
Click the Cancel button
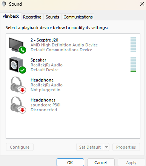[x=101, y=162]
